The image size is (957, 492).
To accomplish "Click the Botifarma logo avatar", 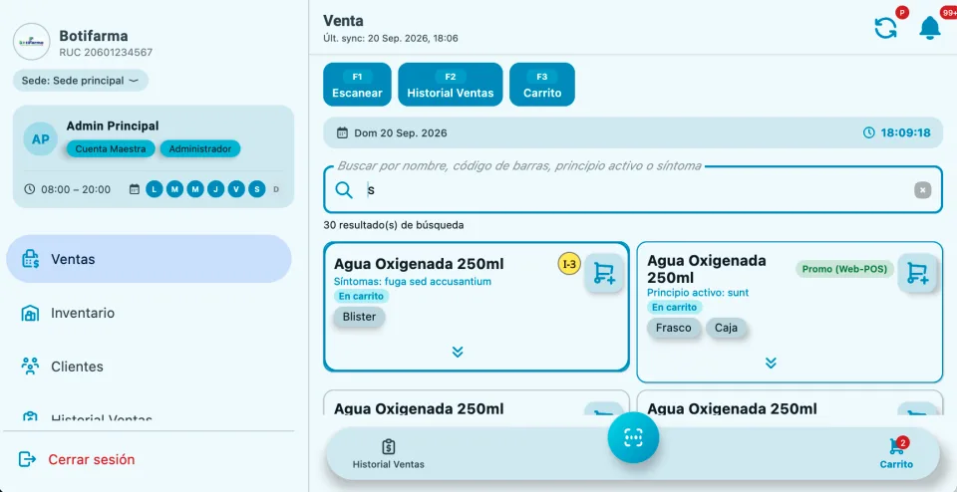I will (x=31, y=42).
